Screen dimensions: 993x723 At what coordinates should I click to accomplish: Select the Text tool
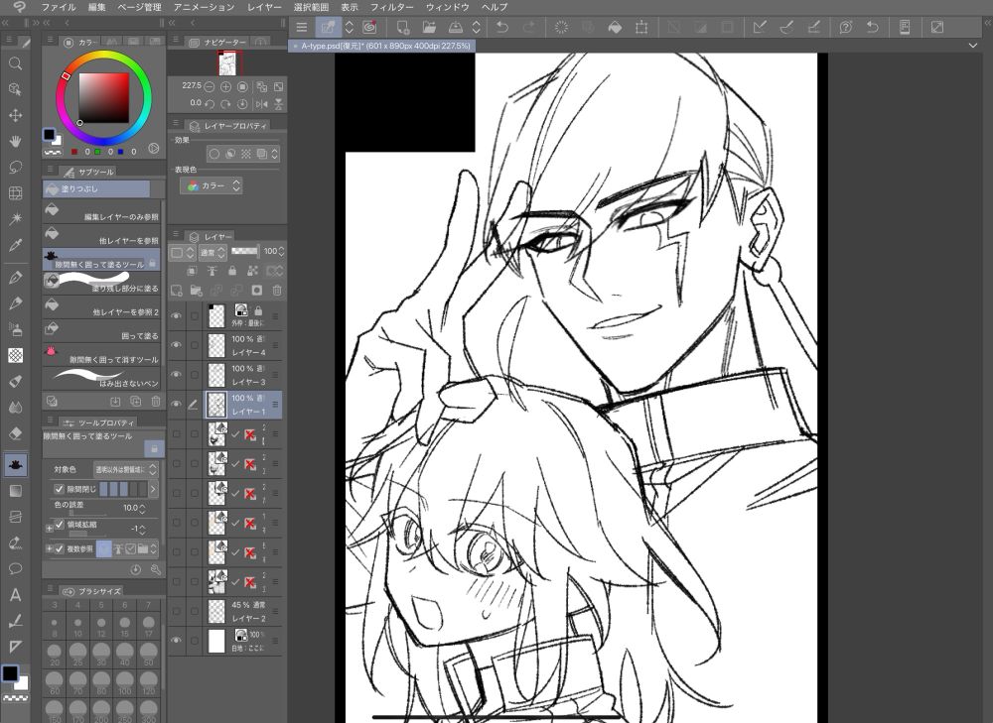tap(16, 595)
